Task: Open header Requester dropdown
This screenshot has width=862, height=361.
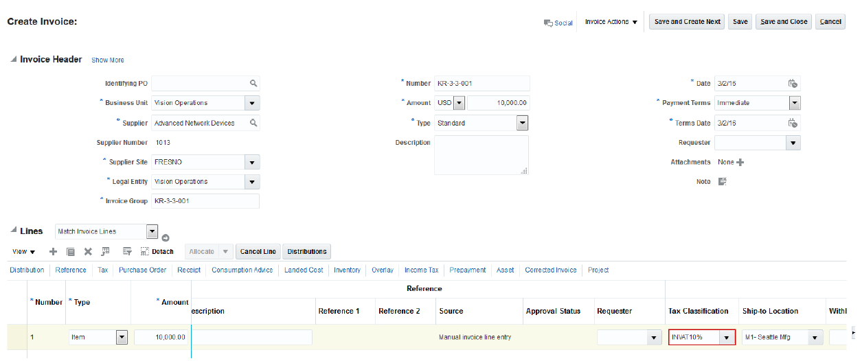Action: 793,143
